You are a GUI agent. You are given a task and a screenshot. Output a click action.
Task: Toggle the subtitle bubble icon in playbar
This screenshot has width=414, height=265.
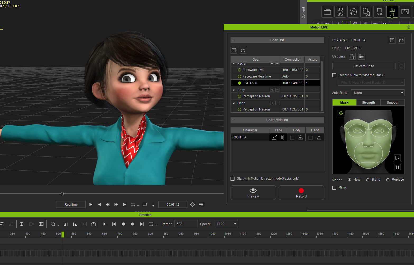[145, 204]
